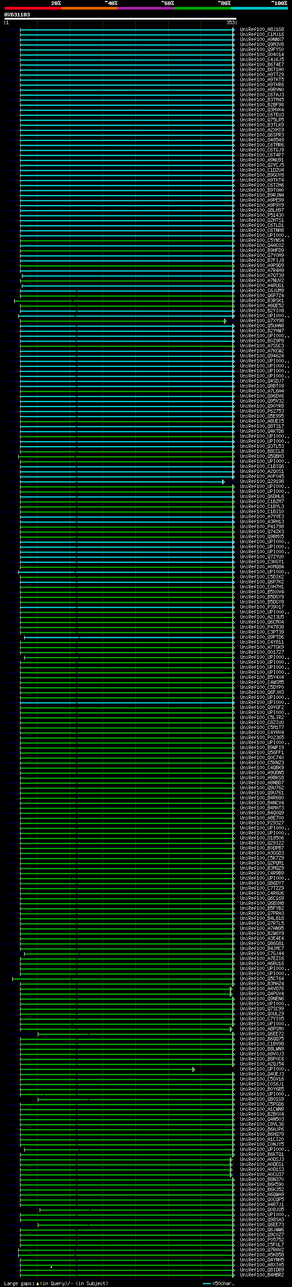
Task: Click the white query sequence bar
Action: coord(120,18)
